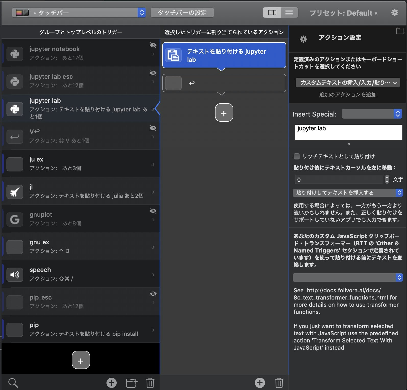The image size is (407, 390).
Task: Click the return-arrow icon of V↩ trigger
Action: [x=15, y=136]
